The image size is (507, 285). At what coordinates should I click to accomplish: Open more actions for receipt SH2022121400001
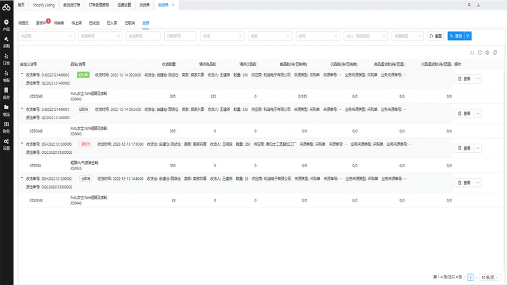coord(478,113)
